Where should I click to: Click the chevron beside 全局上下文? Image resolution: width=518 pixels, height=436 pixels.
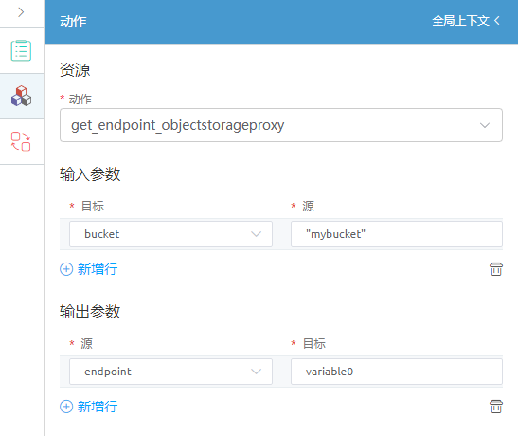click(496, 21)
